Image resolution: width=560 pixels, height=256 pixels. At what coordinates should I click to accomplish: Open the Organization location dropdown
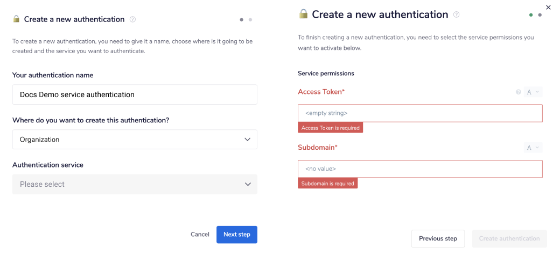point(135,140)
